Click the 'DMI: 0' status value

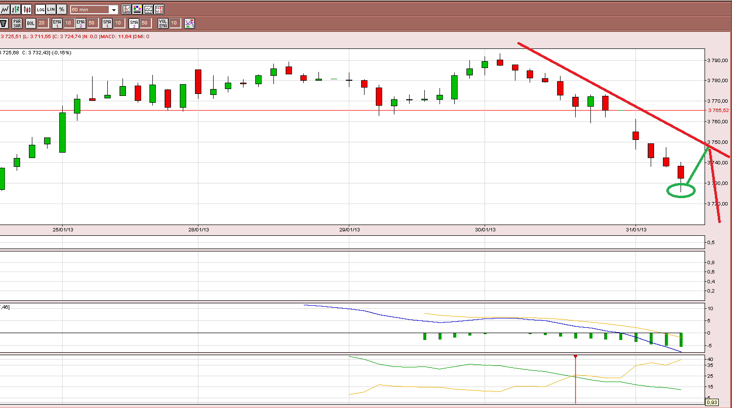(x=141, y=37)
